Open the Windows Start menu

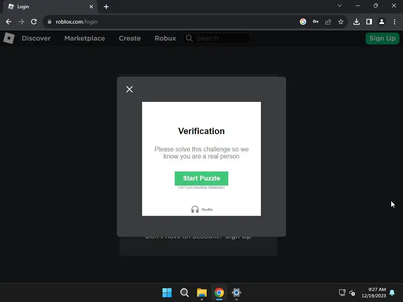(x=167, y=293)
